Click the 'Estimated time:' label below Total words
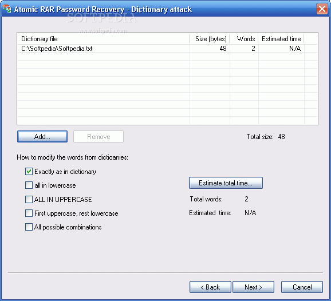The width and height of the screenshot is (331, 301). point(210,213)
